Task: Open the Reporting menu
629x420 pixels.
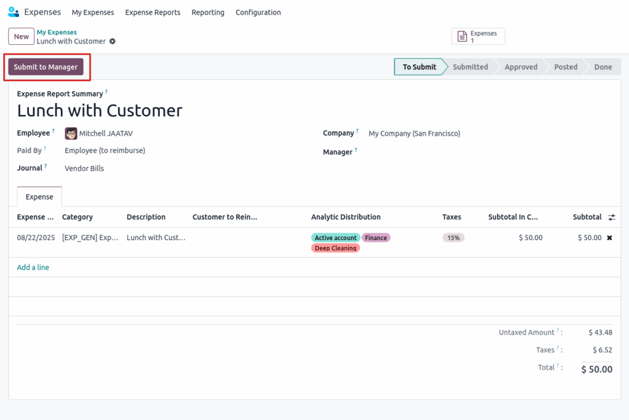Action: [208, 12]
